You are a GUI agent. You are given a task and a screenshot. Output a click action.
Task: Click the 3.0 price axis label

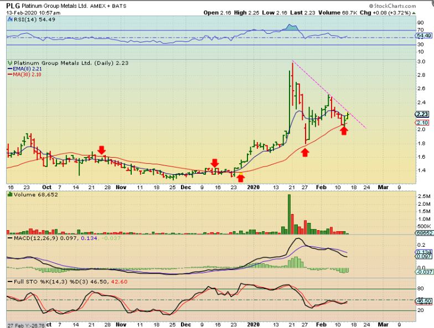point(421,61)
